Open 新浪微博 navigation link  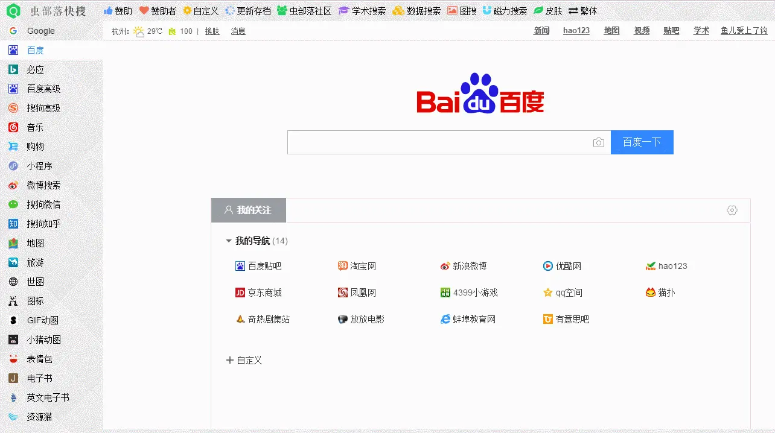[x=464, y=266]
